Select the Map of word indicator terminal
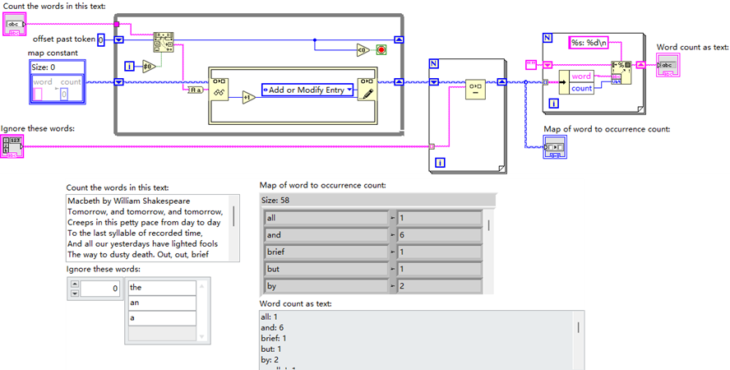 click(555, 147)
